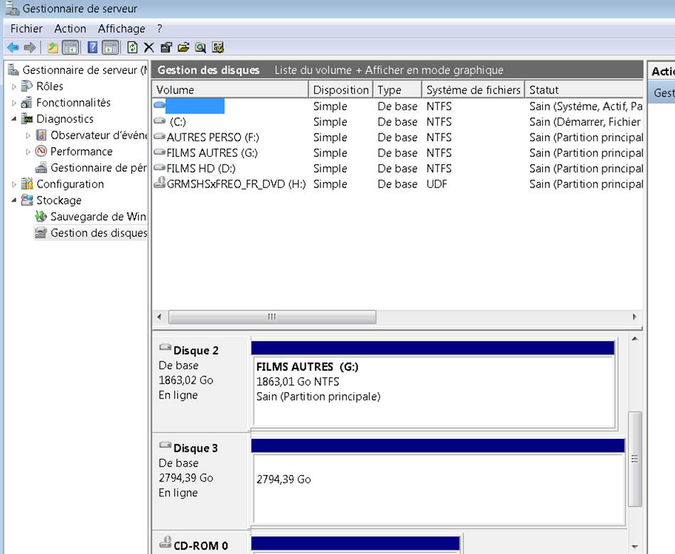Click the magnifier search icon in toolbar
Image resolution: width=675 pixels, height=554 pixels.
click(200, 48)
